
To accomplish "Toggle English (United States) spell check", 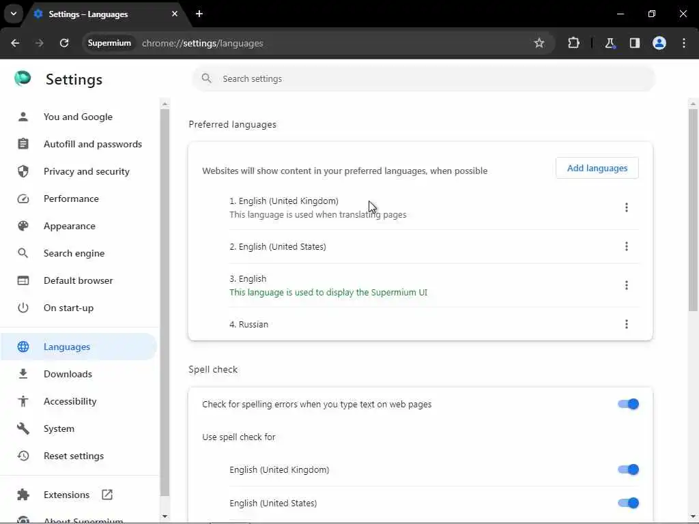I will click(628, 503).
